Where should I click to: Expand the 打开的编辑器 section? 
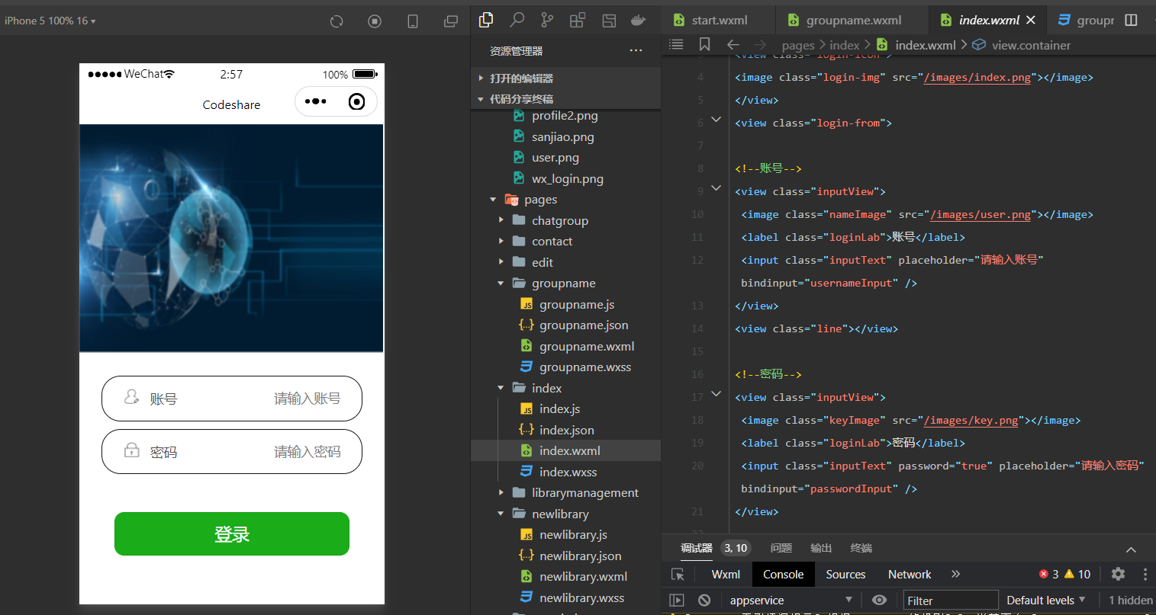521,78
